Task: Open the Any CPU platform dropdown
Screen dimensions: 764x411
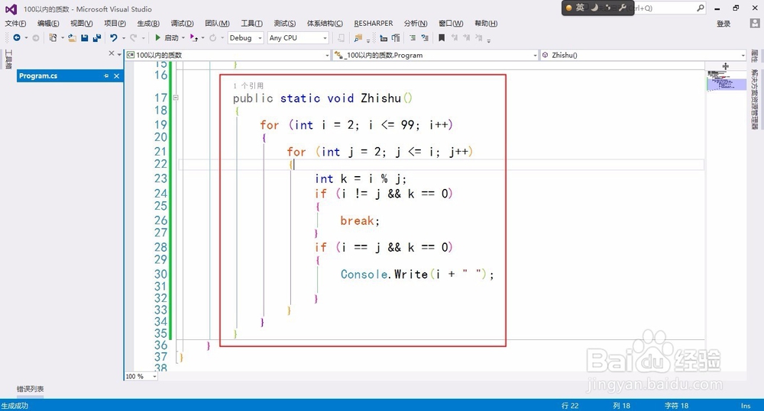Action: click(298, 37)
